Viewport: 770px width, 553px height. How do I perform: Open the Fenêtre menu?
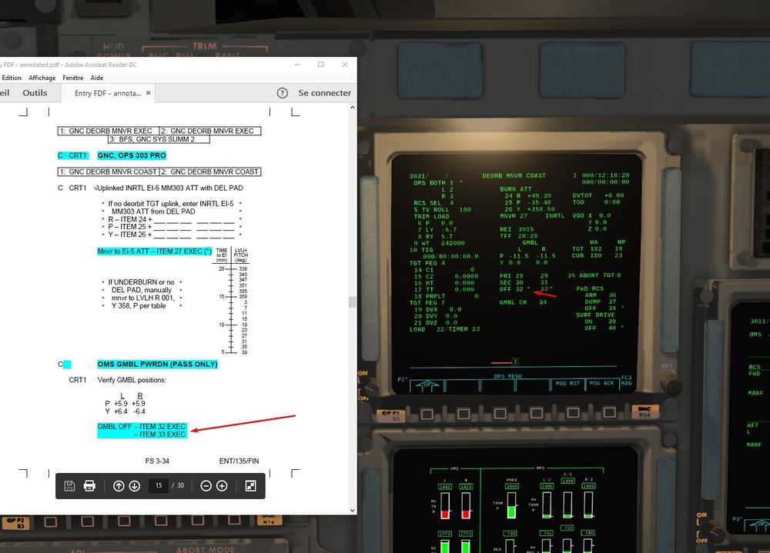pos(73,78)
